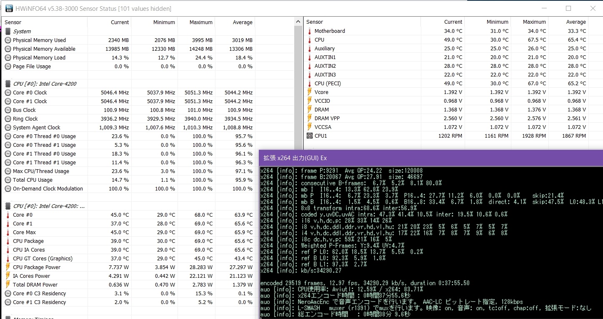
Task: Click the thermometer icon beside AUXTIN2
Action: pyautogui.click(x=310, y=66)
